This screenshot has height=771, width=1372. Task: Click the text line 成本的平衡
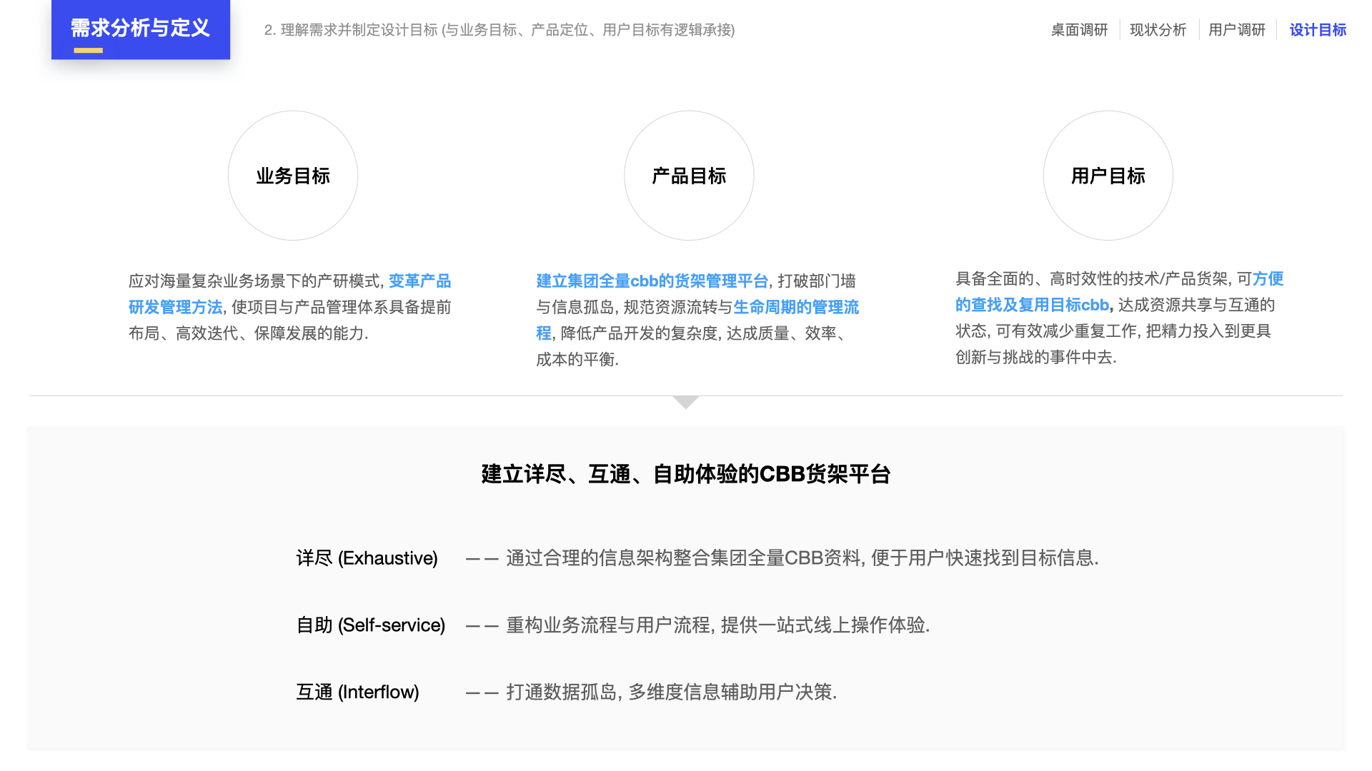(577, 360)
